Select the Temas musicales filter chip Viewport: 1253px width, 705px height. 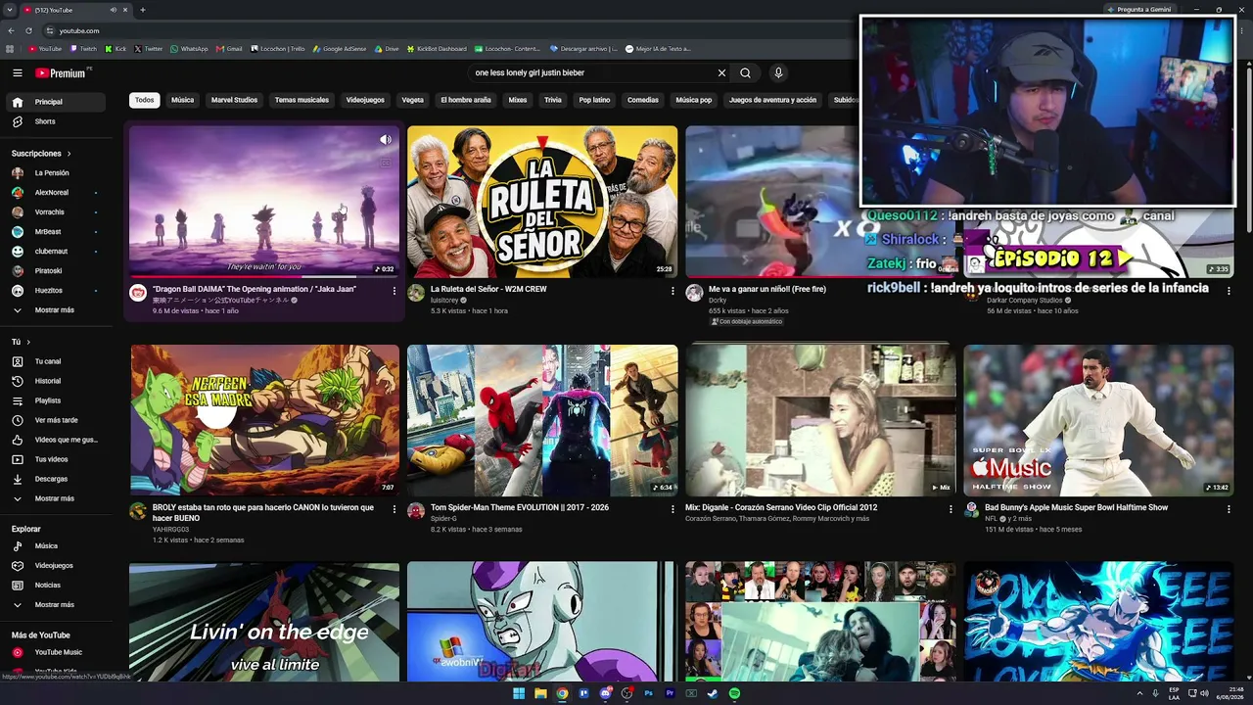coord(302,100)
